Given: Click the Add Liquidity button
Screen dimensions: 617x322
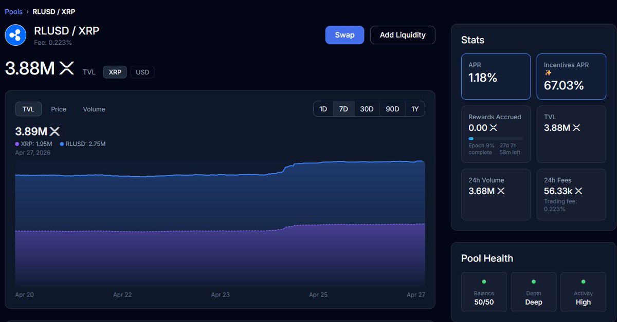Looking at the screenshot, I should point(403,35).
